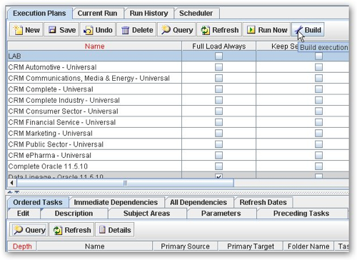Click the Run Now play icon
The image size is (357, 260).
tap(251, 30)
